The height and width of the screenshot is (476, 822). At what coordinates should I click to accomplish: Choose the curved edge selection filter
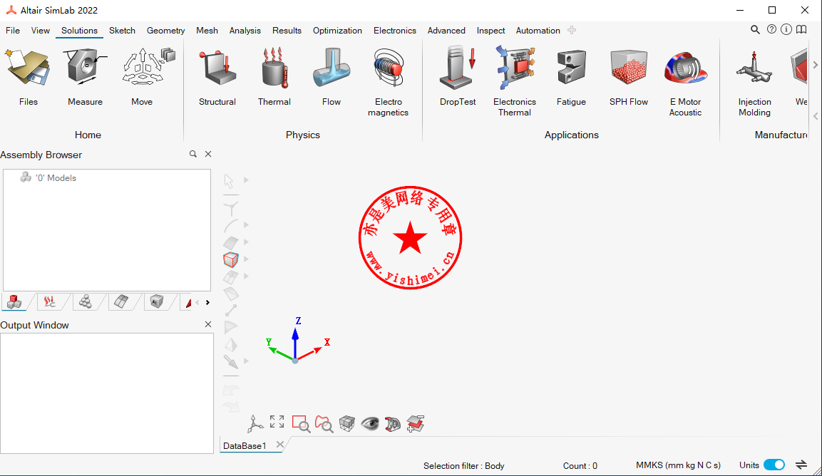coord(231,225)
